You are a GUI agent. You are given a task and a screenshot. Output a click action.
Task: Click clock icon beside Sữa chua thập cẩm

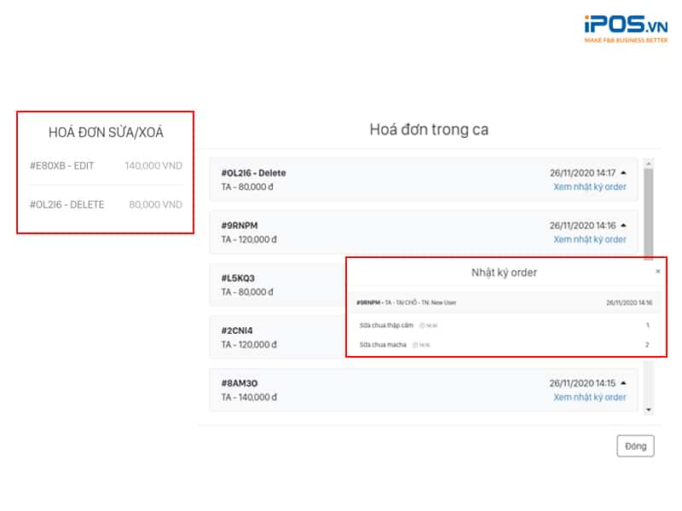pos(422,326)
